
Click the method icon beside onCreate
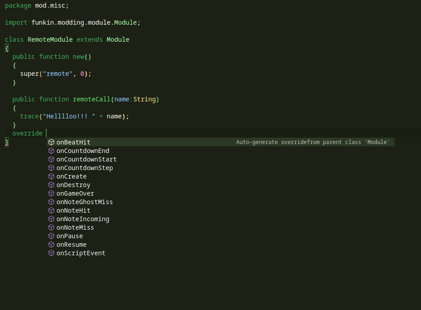coord(51,176)
